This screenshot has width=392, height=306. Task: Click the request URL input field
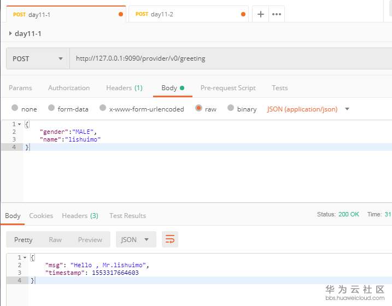231,58
